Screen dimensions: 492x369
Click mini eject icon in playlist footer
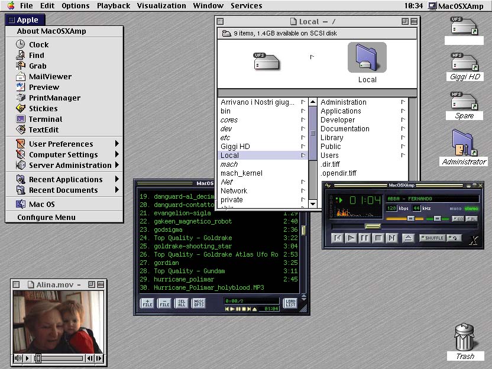pos(254,309)
